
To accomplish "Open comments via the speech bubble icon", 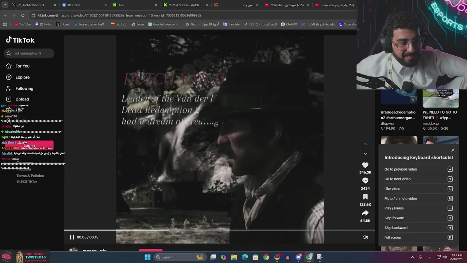I will click(x=365, y=180).
